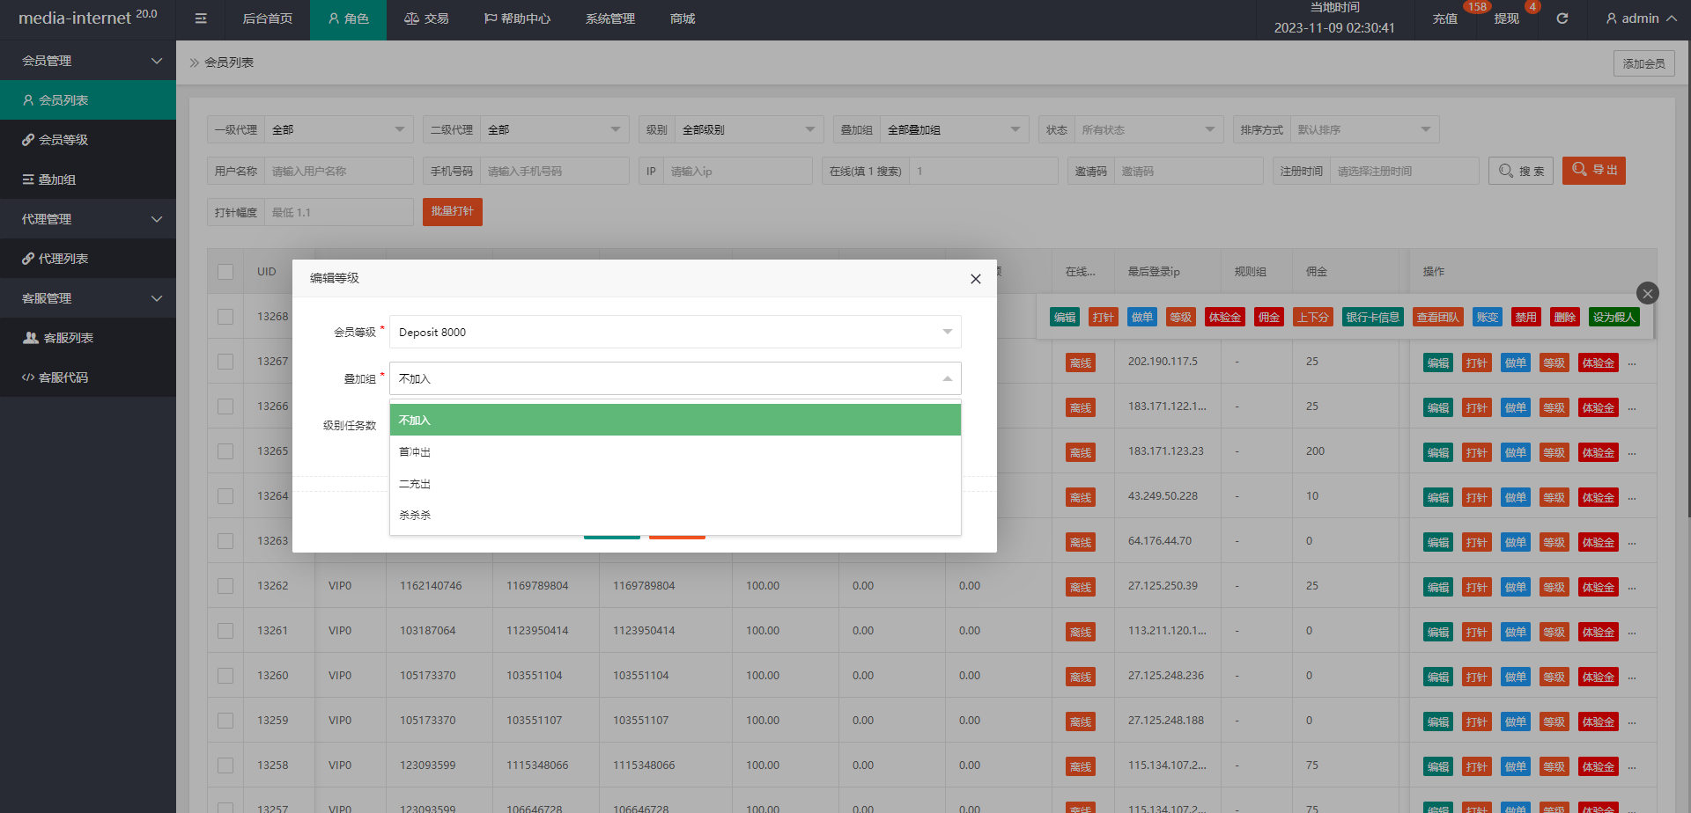This screenshot has height=813, width=1691.
Task: Toggle the select-all checkbox in table header
Action: pos(225,272)
